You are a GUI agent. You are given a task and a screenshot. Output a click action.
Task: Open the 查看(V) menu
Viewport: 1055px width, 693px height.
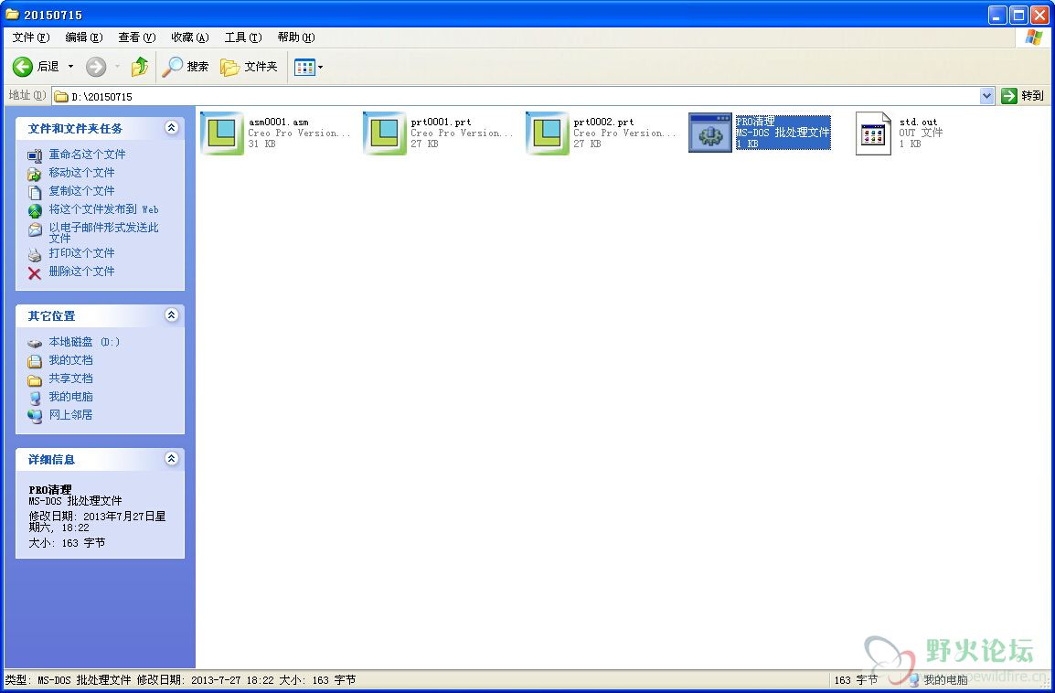(x=136, y=37)
